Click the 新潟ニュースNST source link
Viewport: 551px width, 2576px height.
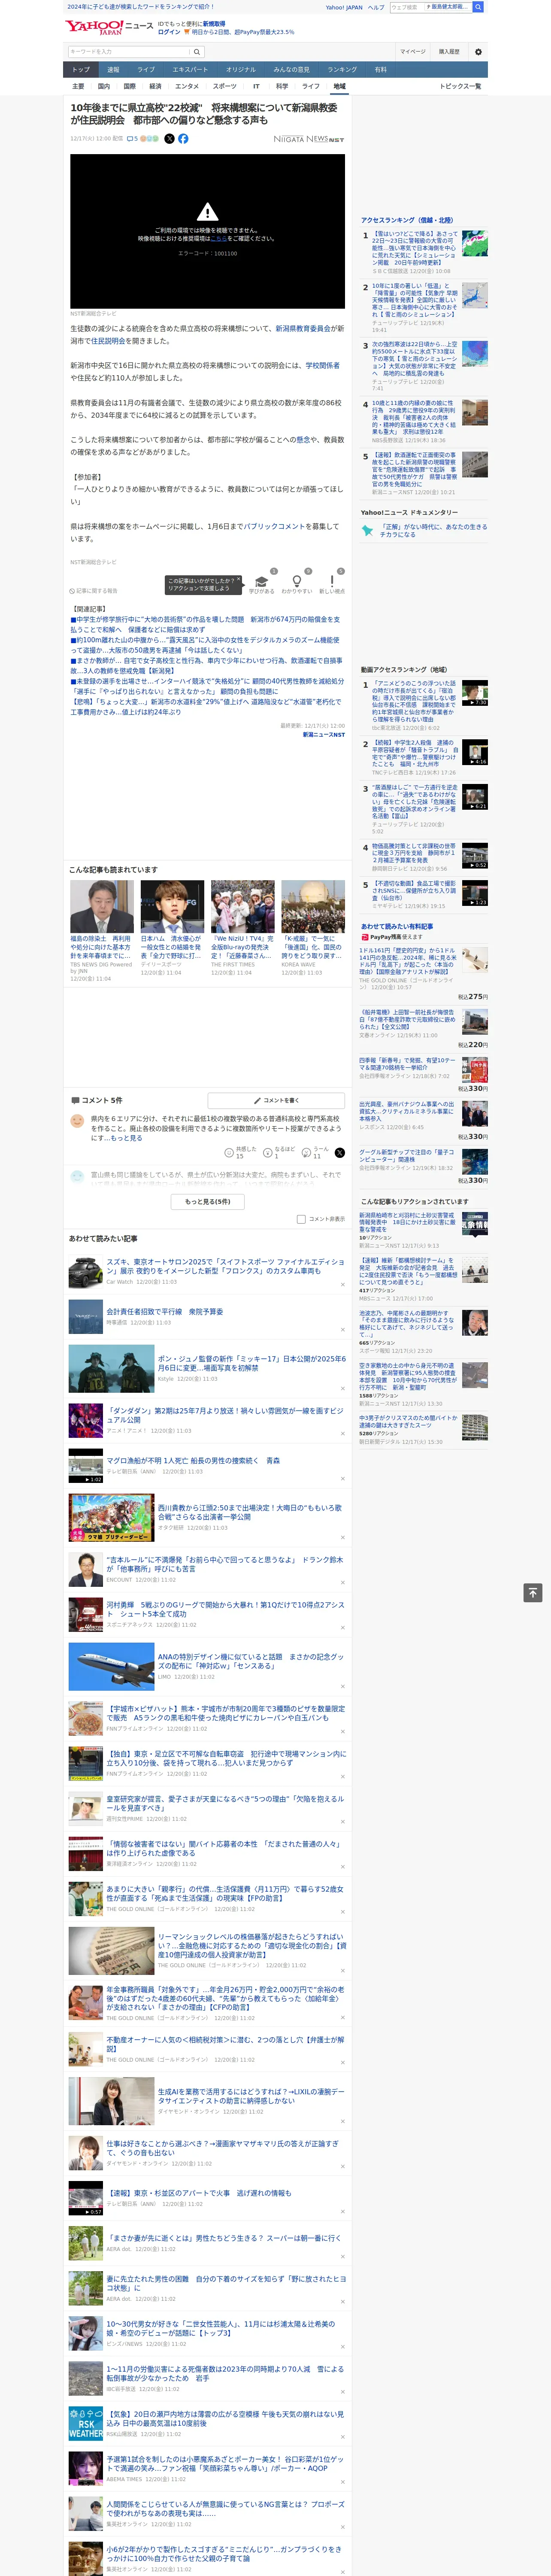point(324,734)
